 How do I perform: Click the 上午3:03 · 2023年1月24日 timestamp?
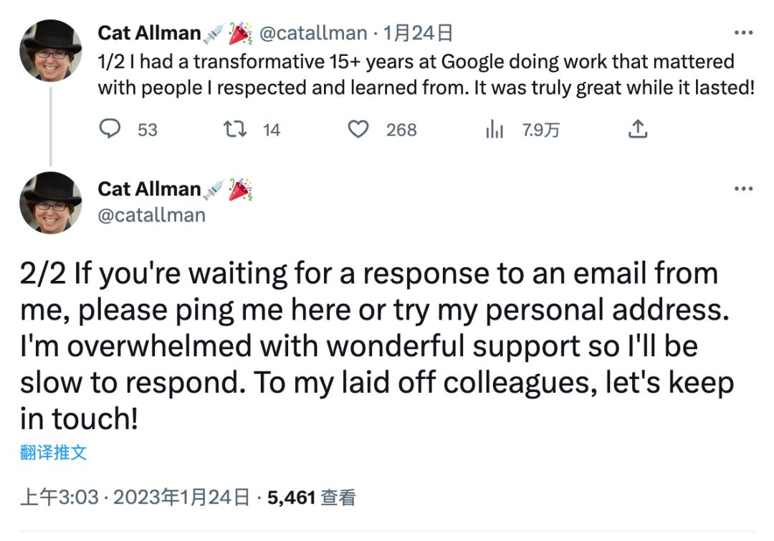pos(135,497)
